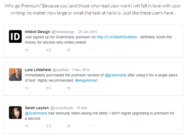
Task: Retweet the Inkbot Design tweet
Action: click(x=48, y=50)
